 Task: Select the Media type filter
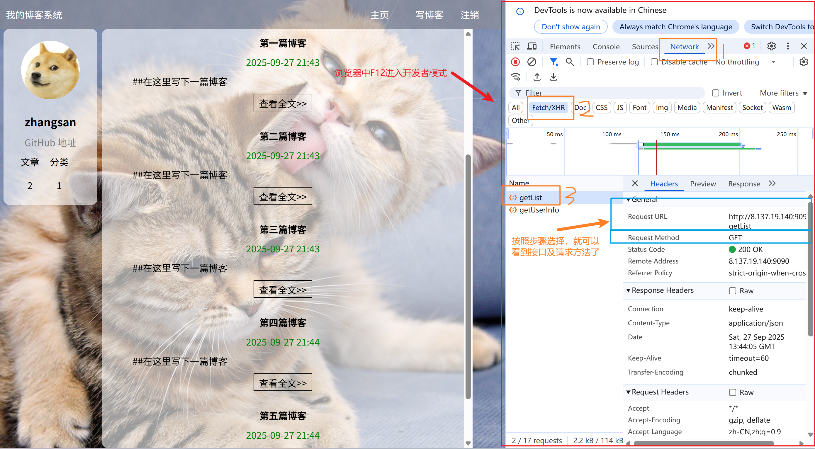[687, 108]
